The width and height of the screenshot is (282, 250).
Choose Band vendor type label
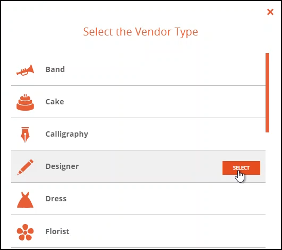coord(55,69)
